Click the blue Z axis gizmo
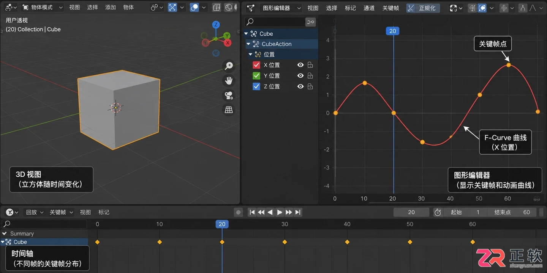Image resolution: width=547 pixels, height=273 pixels. click(x=216, y=25)
